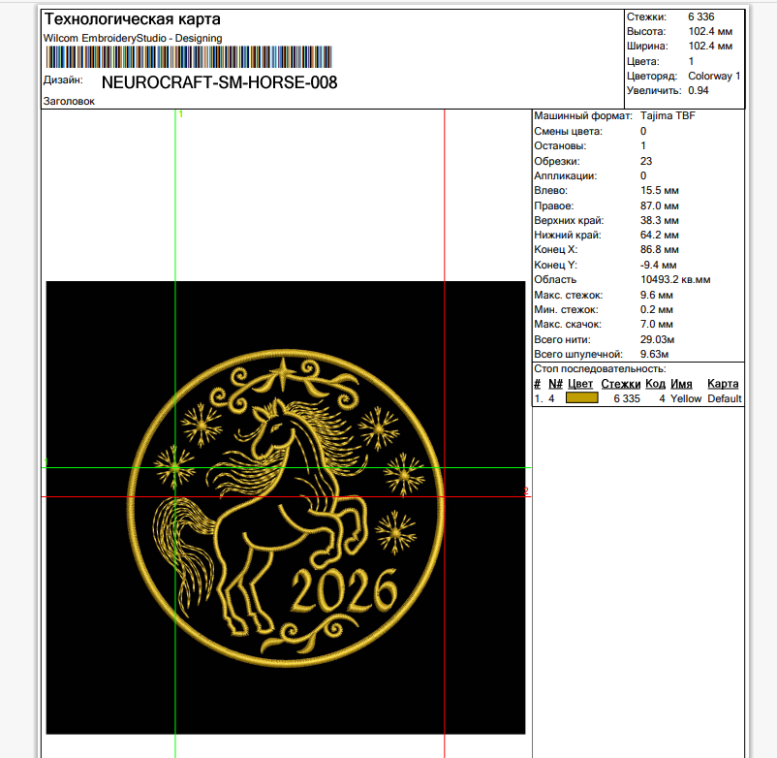
Task: Click the barcode under the title
Action: pyautogui.click(x=189, y=57)
